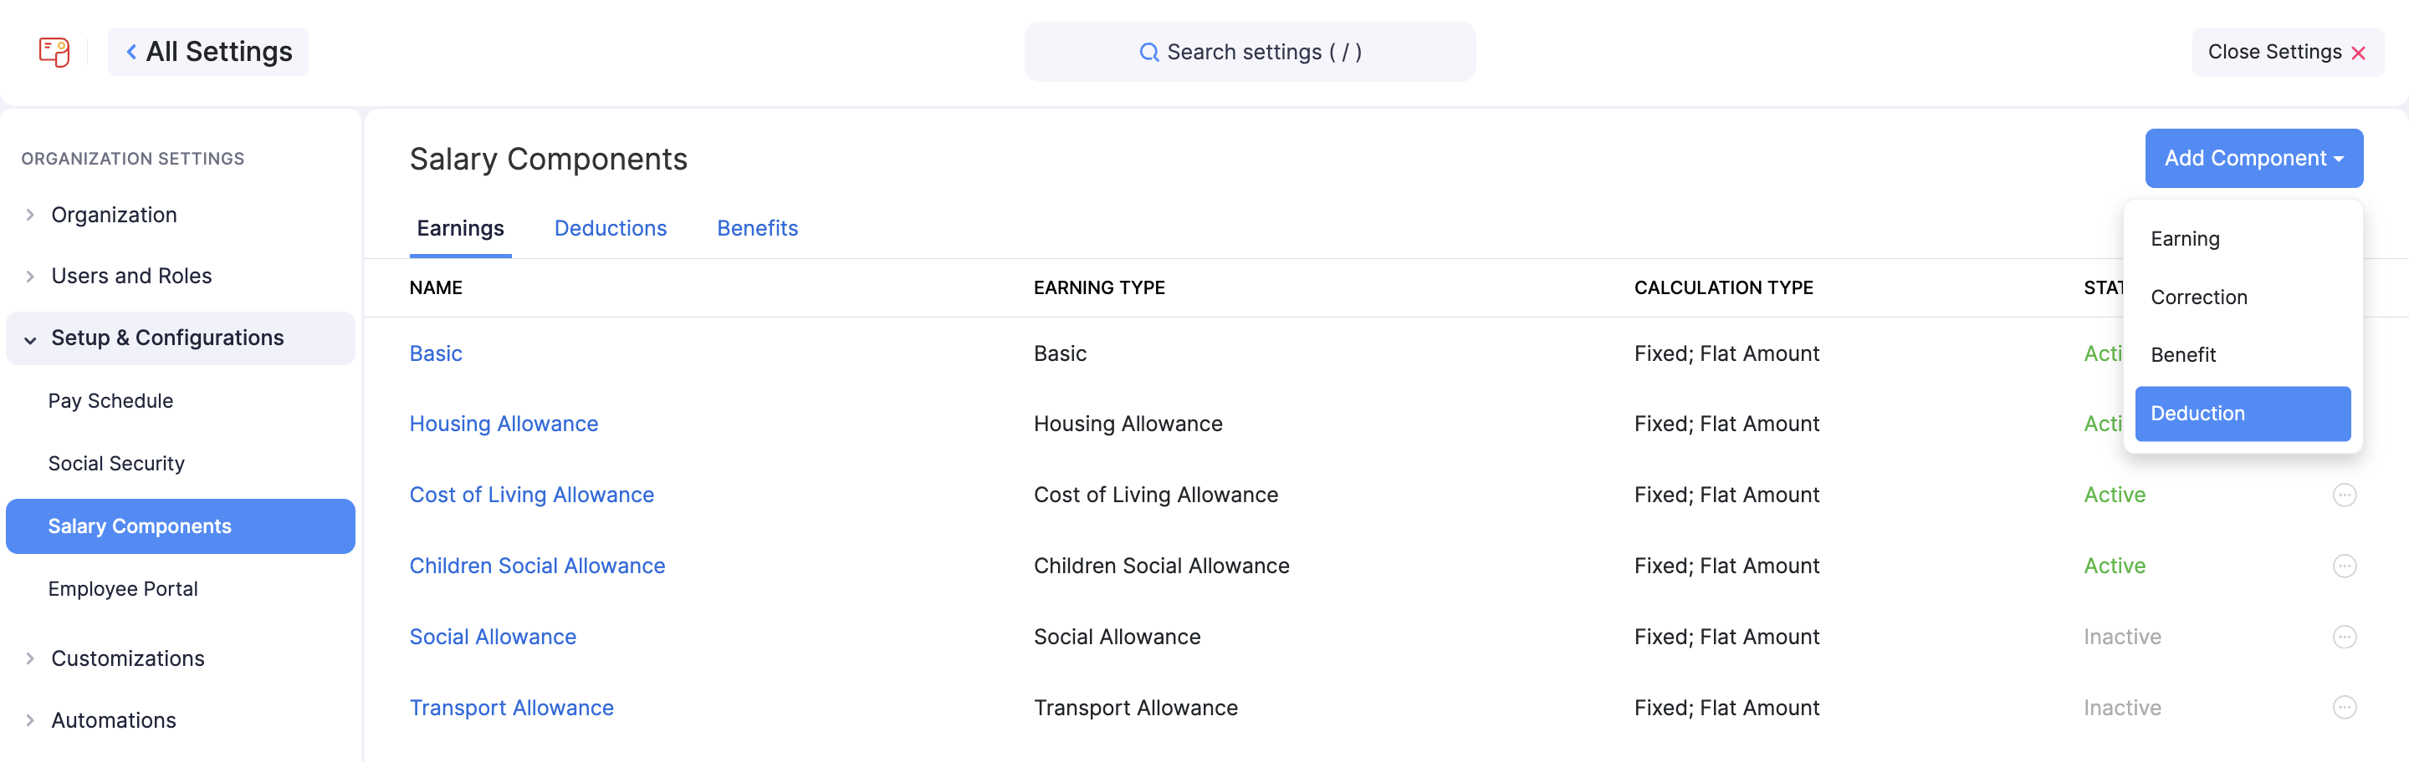Open the ellipsis menu for Children Social Allowance

click(x=2345, y=565)
